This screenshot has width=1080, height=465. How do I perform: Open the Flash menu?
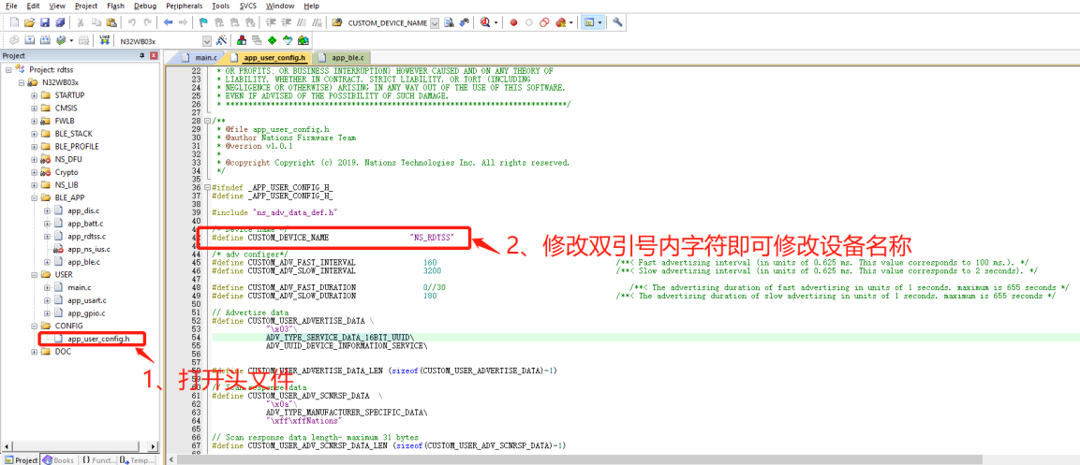point(115,6)
